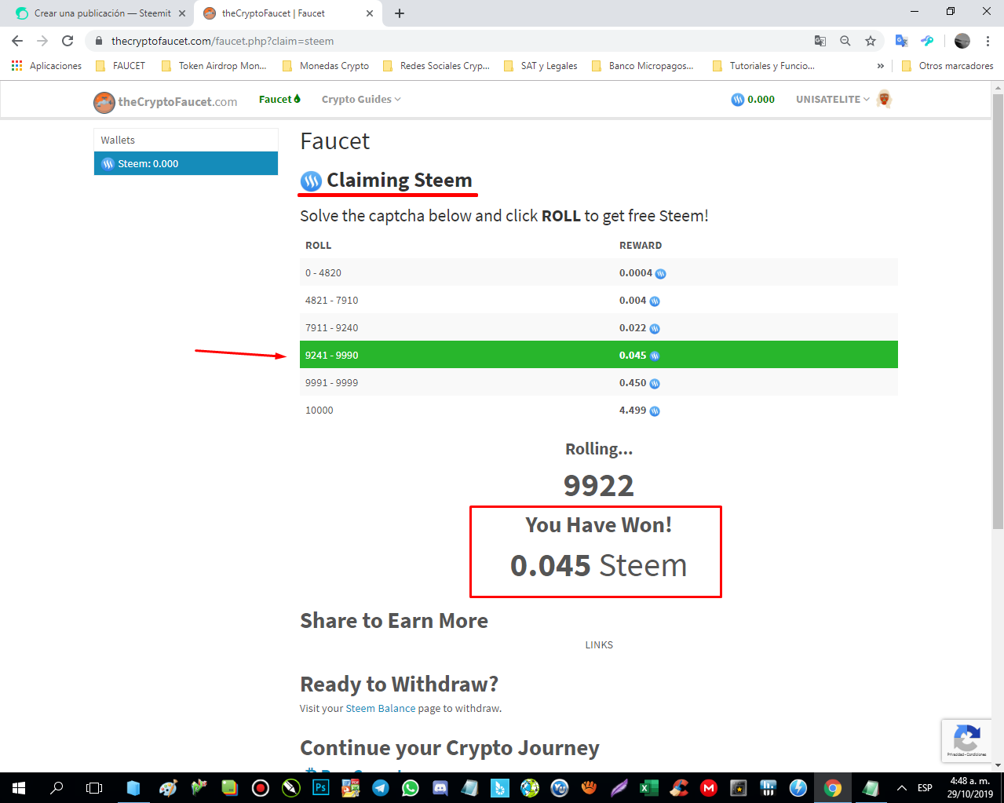
Task: Click the user avatar in site header
Action: click(x=884, y=99)
